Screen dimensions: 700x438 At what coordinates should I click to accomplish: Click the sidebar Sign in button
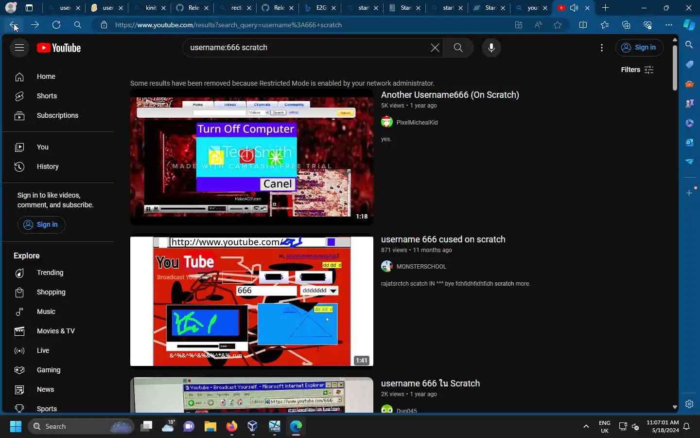coord(41,224)
